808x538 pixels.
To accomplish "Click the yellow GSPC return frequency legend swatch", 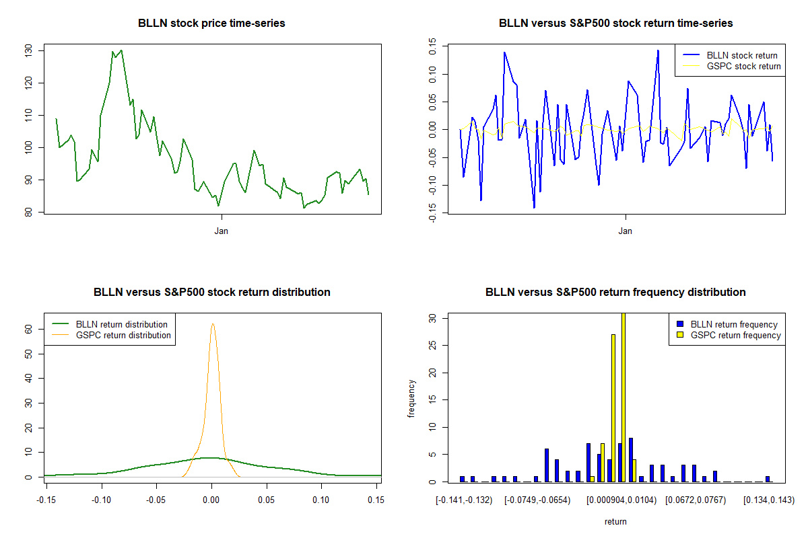I will (681, 335).
